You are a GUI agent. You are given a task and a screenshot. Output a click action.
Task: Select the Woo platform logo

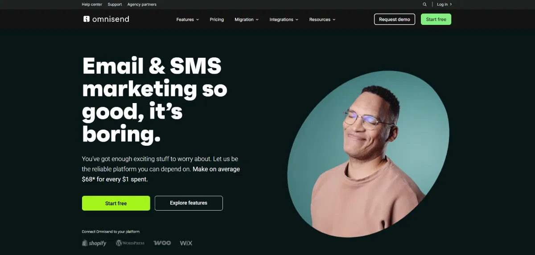[162, 243]
